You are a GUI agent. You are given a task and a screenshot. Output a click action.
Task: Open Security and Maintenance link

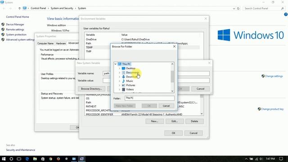[20, 150]
